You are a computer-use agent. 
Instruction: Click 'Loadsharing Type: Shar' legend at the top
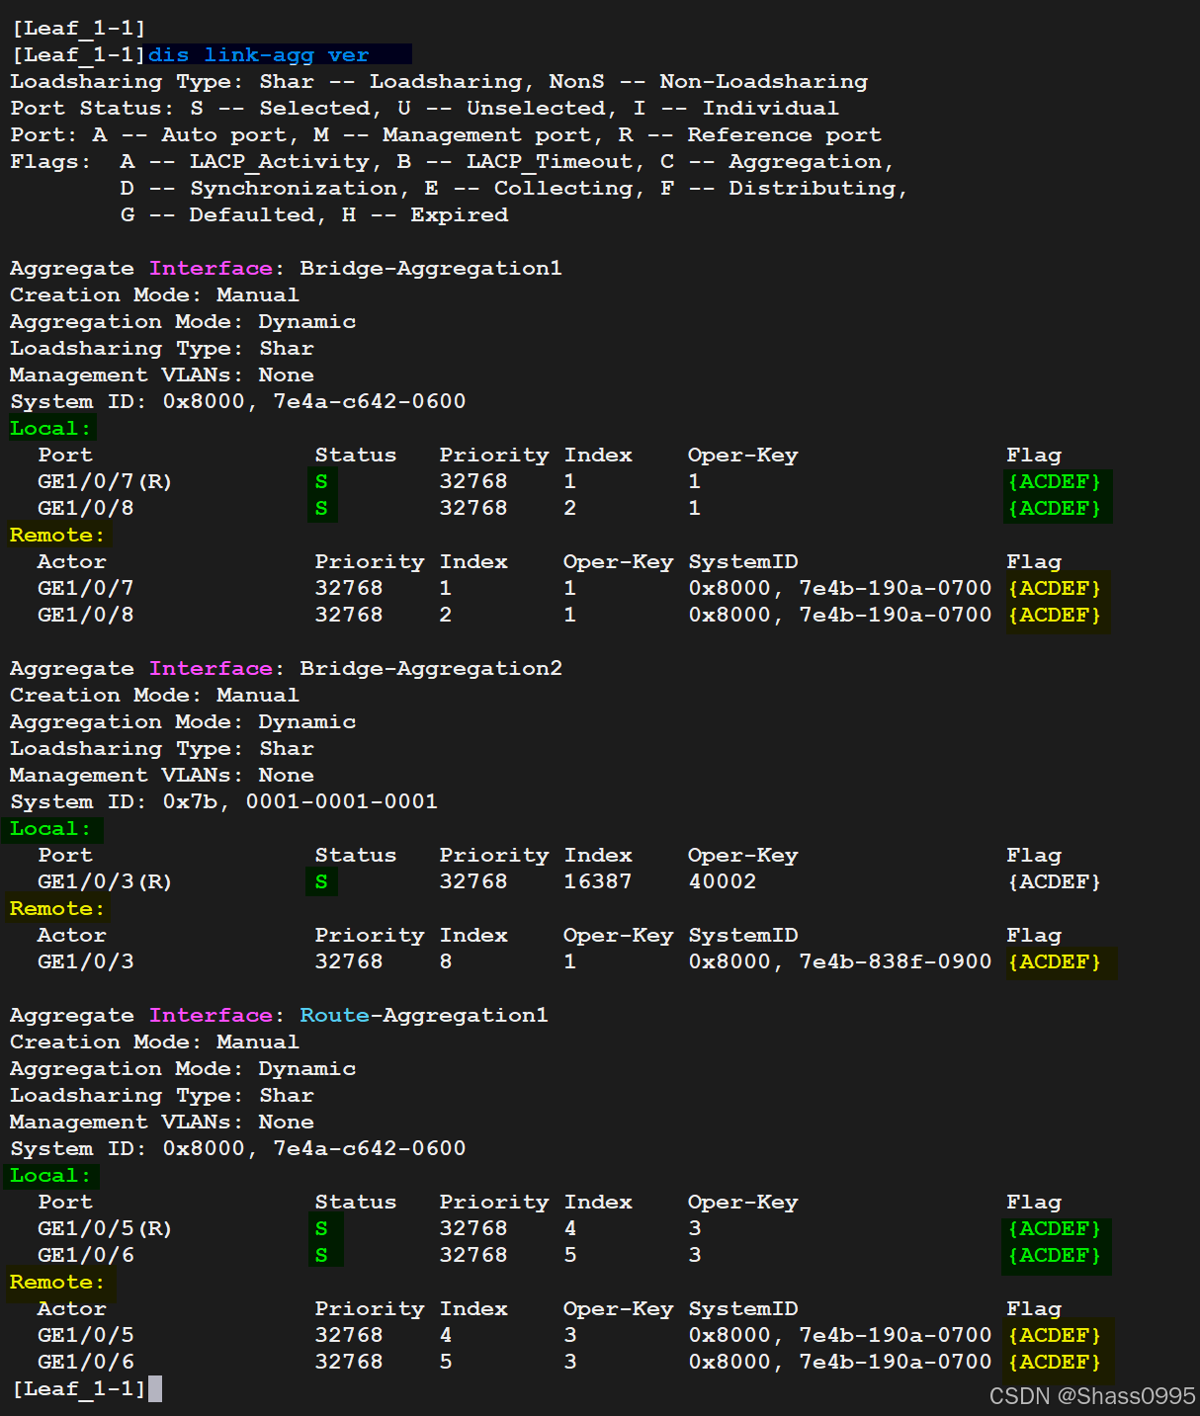162,82
